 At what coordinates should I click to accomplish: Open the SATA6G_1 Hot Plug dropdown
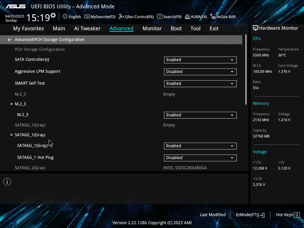(x=200, y=158)
